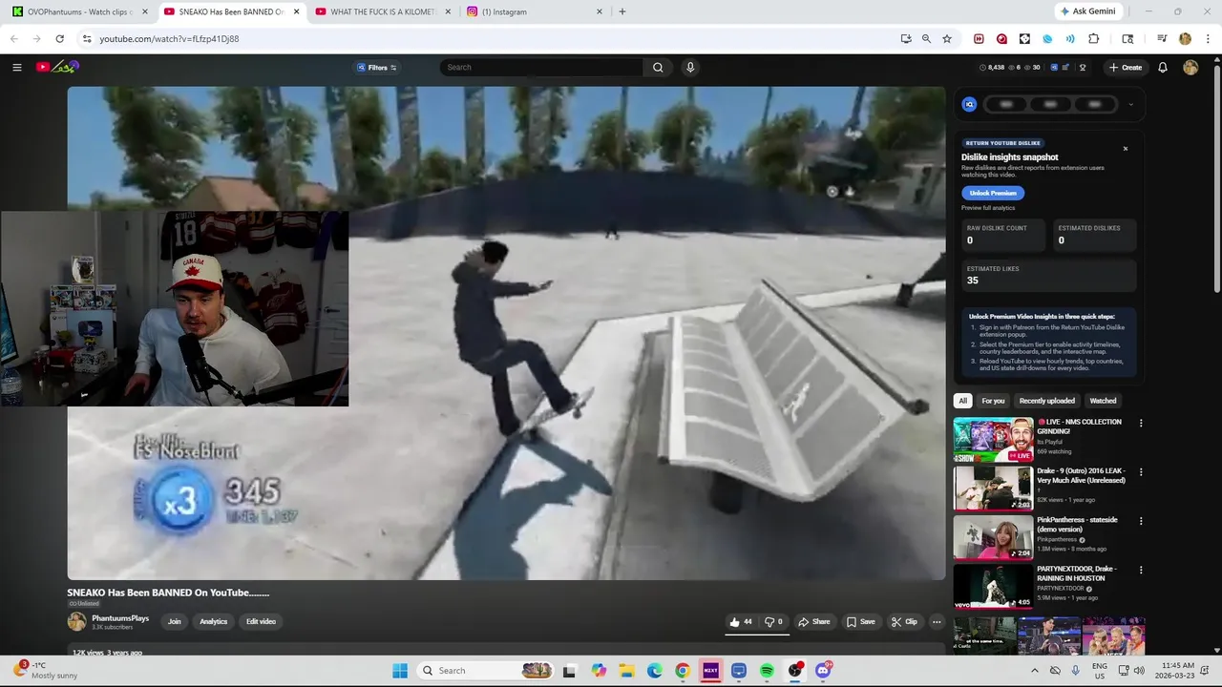1222x687 pixels.
Task: Open the Create menu
Action: 1126,68
